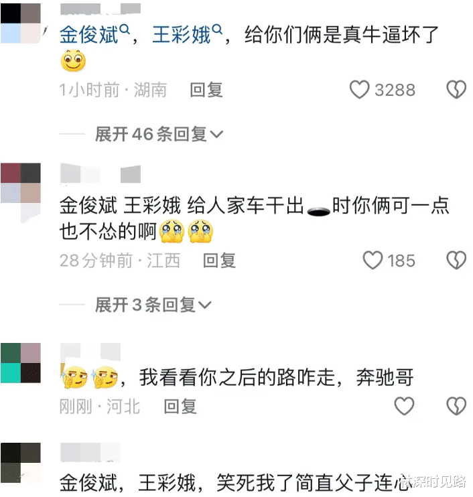This screenshot has width=473, height=497.
Task: Dislike the Hebei comment with broken heart
Action: pos(456,406)
